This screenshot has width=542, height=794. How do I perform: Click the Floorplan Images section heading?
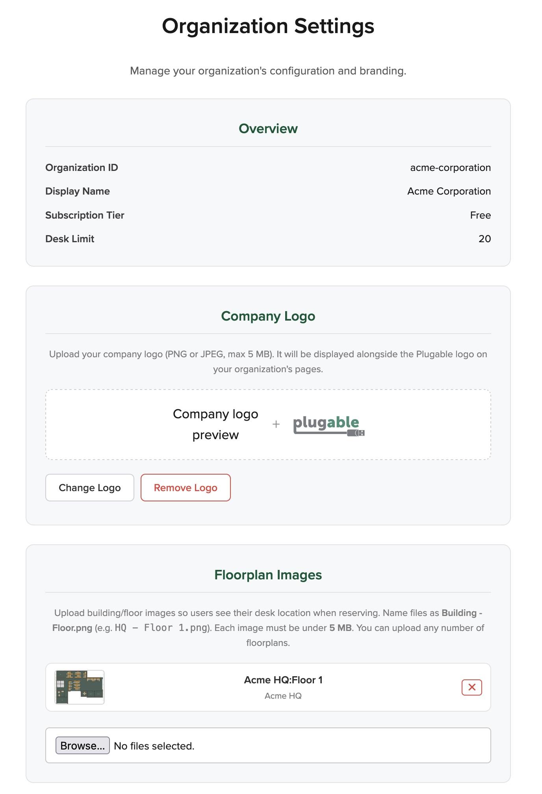pos(268,575)
